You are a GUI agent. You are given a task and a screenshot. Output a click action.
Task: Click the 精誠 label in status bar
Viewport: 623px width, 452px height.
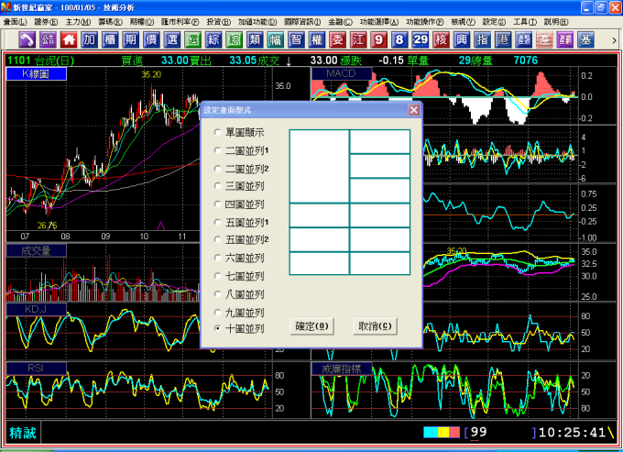coord(23,433)
